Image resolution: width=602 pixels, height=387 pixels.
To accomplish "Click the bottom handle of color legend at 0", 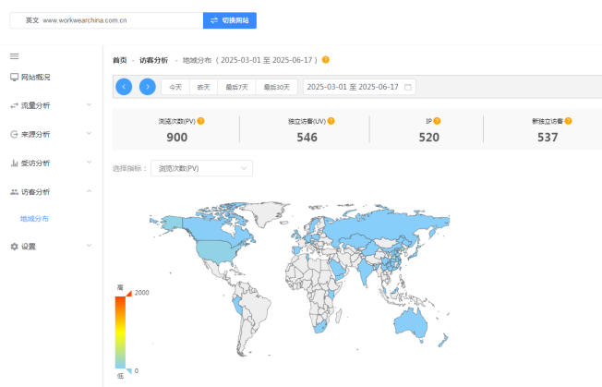I will 129,371.
